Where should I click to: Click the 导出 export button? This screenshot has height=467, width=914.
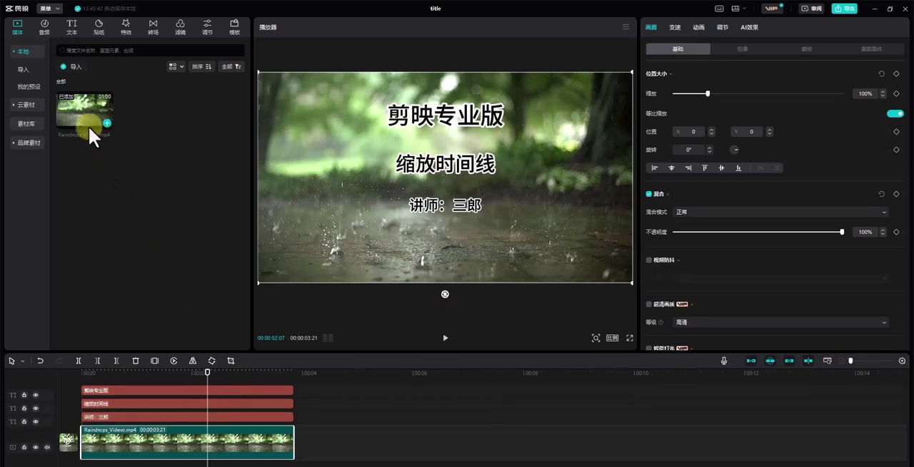(845, 9)
